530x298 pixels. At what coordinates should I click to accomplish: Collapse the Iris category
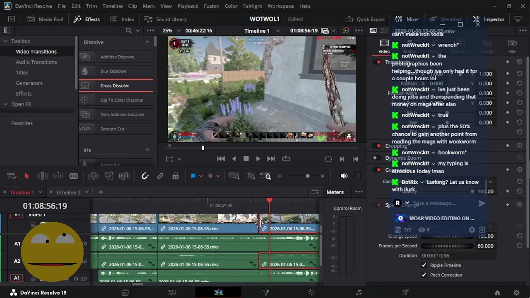147,150
